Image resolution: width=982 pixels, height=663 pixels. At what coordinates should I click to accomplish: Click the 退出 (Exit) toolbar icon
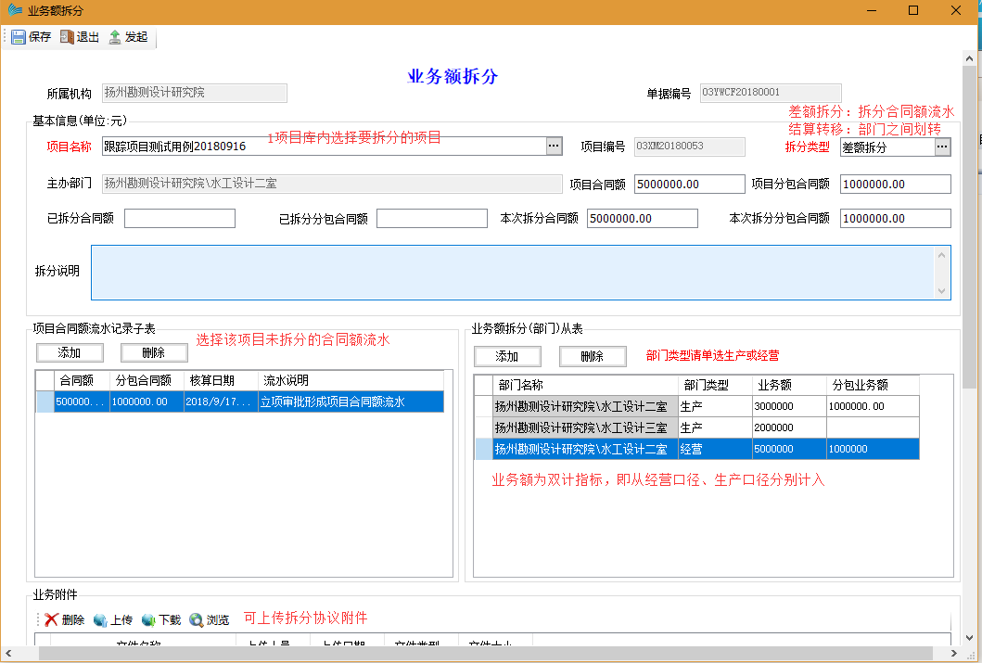coord(67,37)
